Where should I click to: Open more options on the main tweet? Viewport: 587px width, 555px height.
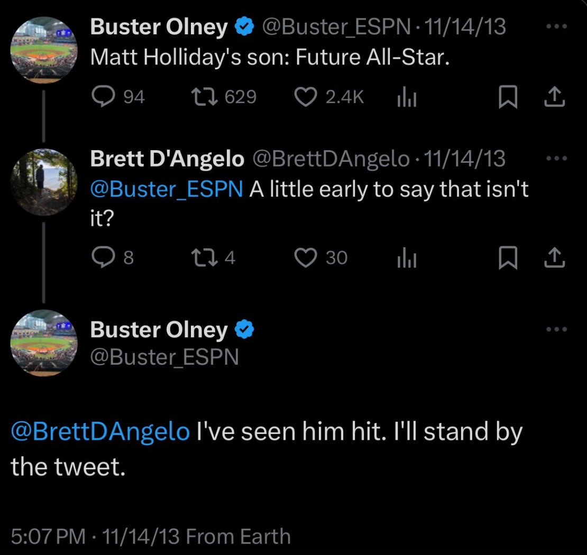pyautogui.click(x=556, y=329)
